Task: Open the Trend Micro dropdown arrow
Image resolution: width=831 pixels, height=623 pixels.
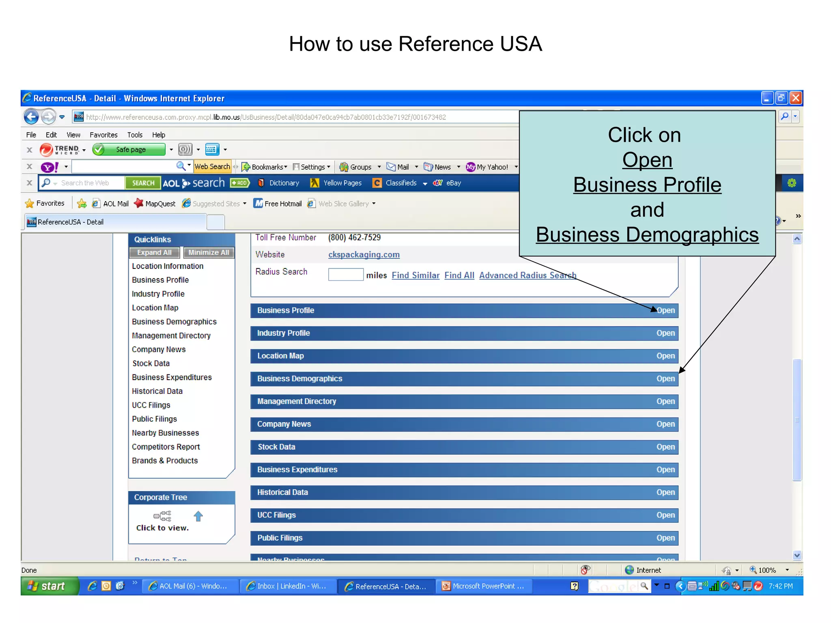Action: (84, 150)
